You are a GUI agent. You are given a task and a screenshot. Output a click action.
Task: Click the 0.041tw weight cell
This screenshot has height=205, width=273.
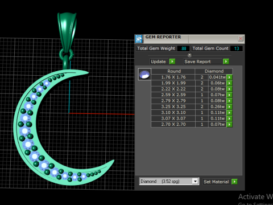[217, 77]
